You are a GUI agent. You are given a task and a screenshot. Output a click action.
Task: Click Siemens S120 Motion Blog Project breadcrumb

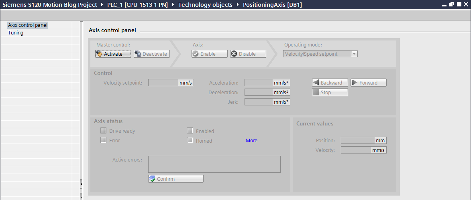(x=49, y=5)
